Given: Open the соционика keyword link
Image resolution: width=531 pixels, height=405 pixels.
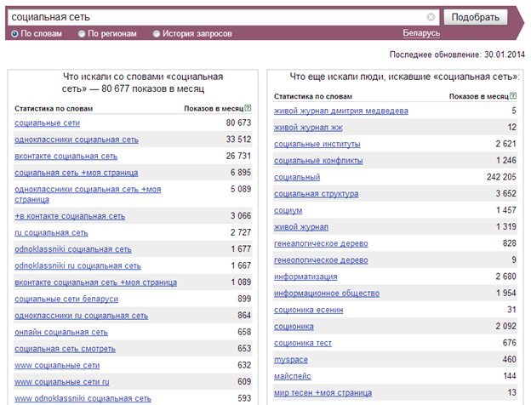Looking at the screenshot, I should (x=294, y=327).
